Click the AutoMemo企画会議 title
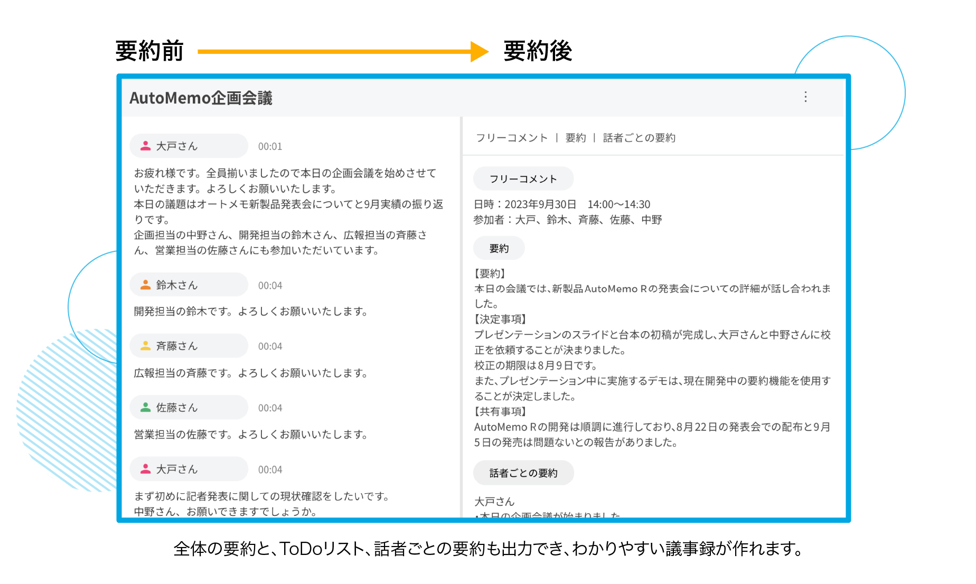Image resolution: width=976 pixels, height=584 pixels. tap(201, 98)
